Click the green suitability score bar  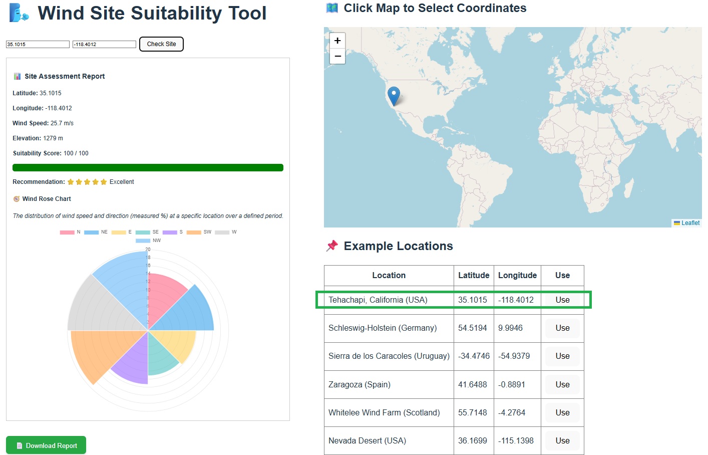click(x=148, y=168)
